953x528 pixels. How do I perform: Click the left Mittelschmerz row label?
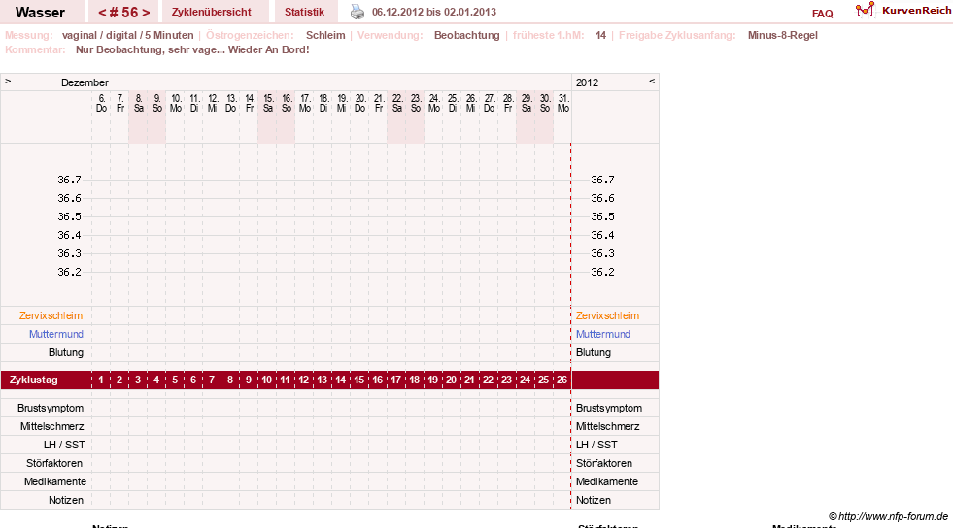click(x=51, y=426)
